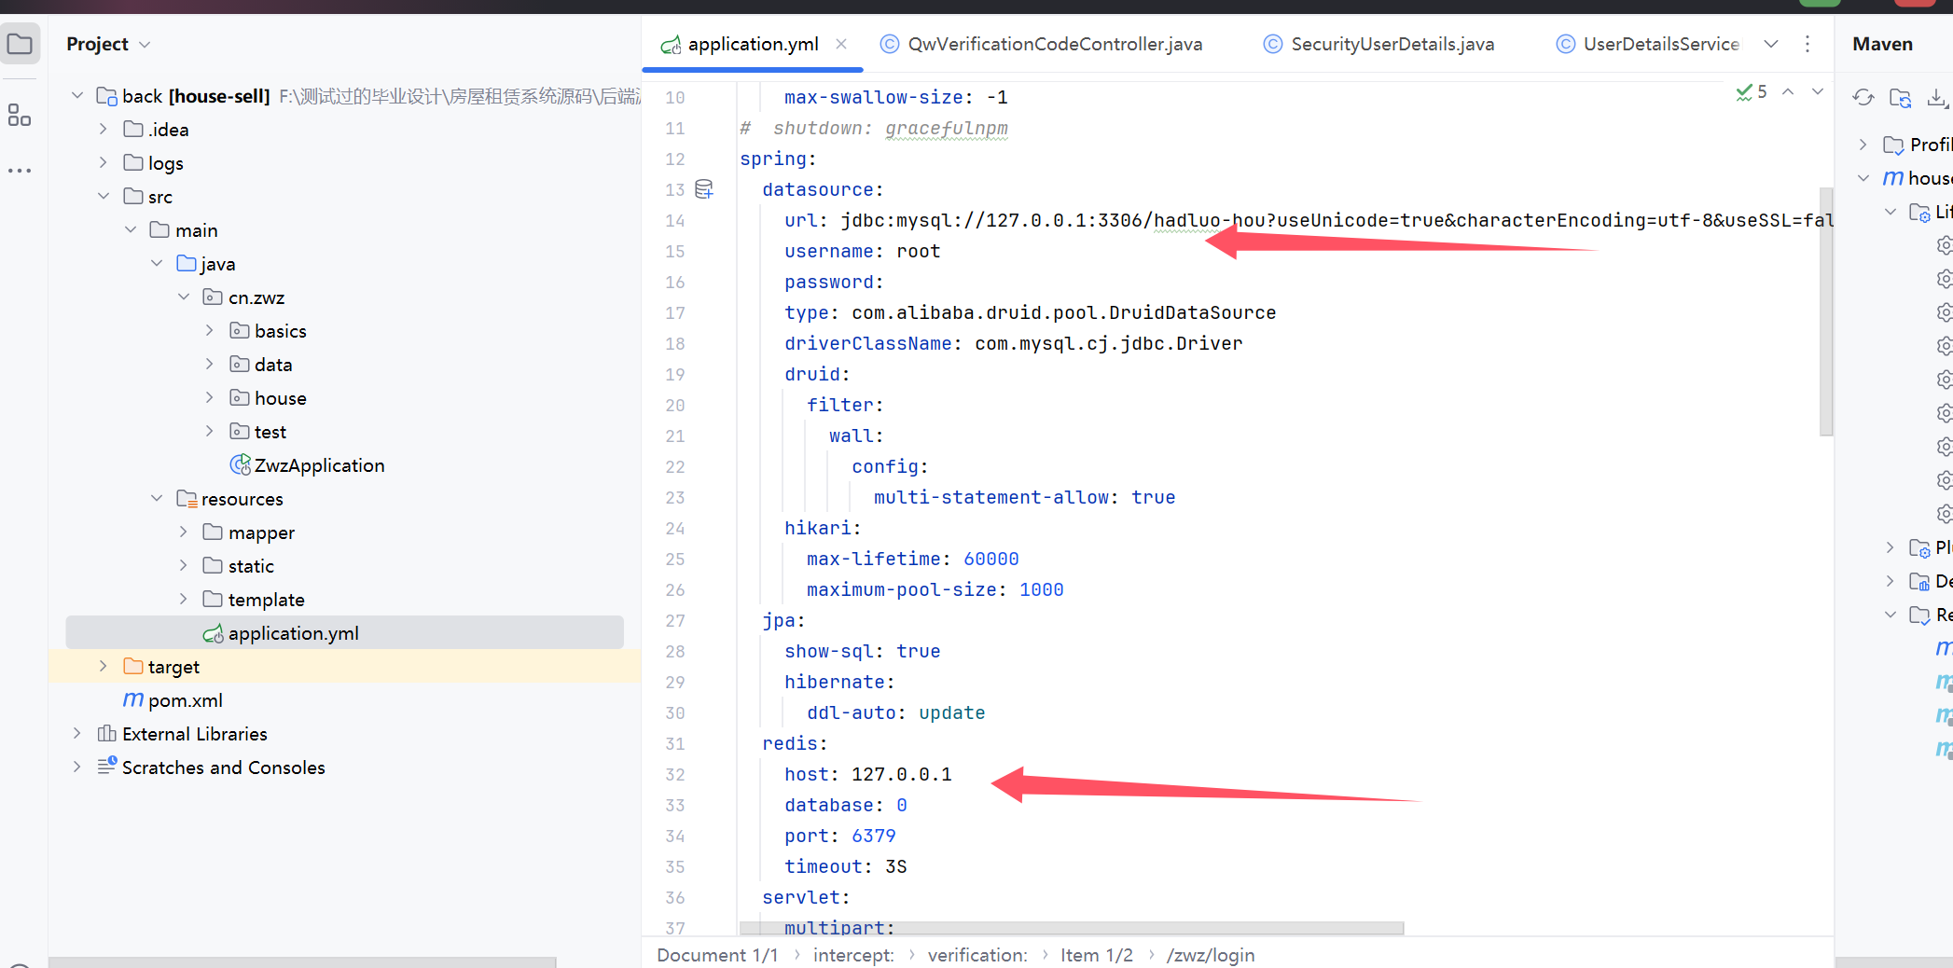Collapse the Maven Lifecycle node
Screen dimensions: 1953x968
coord(1891,212)
